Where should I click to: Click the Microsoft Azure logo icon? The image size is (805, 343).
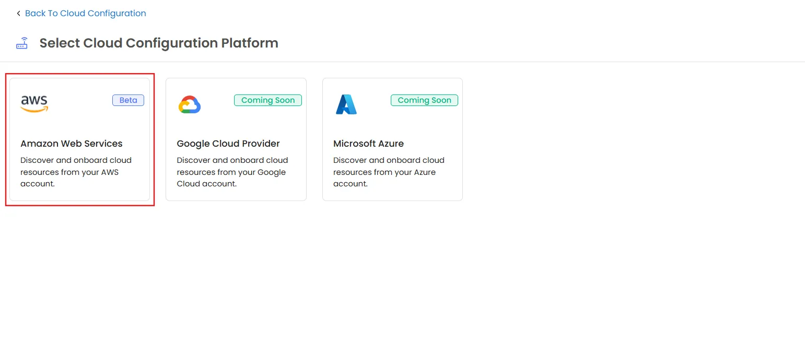click(x=346, y=104)
